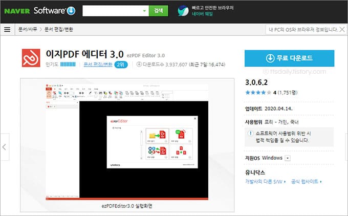Click the PDF convert tile in screenshot
This screenshot has width=348, height=216.
point(157,152)
